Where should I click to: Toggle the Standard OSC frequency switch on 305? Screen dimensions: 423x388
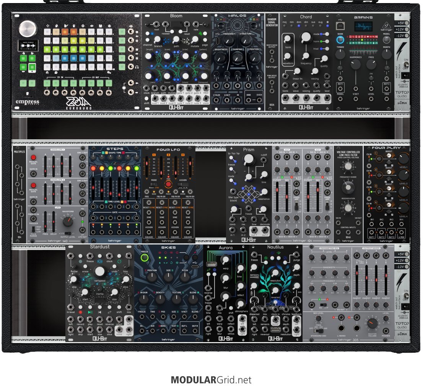(319, 330)
